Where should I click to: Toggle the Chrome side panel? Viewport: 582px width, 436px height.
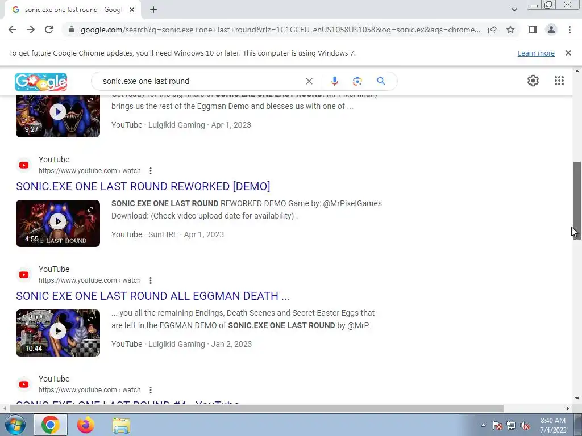(533, 30)
